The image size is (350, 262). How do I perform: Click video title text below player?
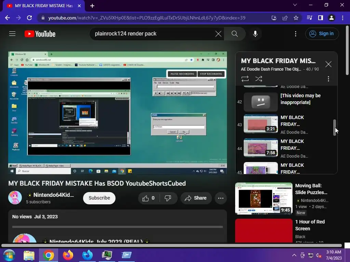pyautogui.click(x=97, y=183)
